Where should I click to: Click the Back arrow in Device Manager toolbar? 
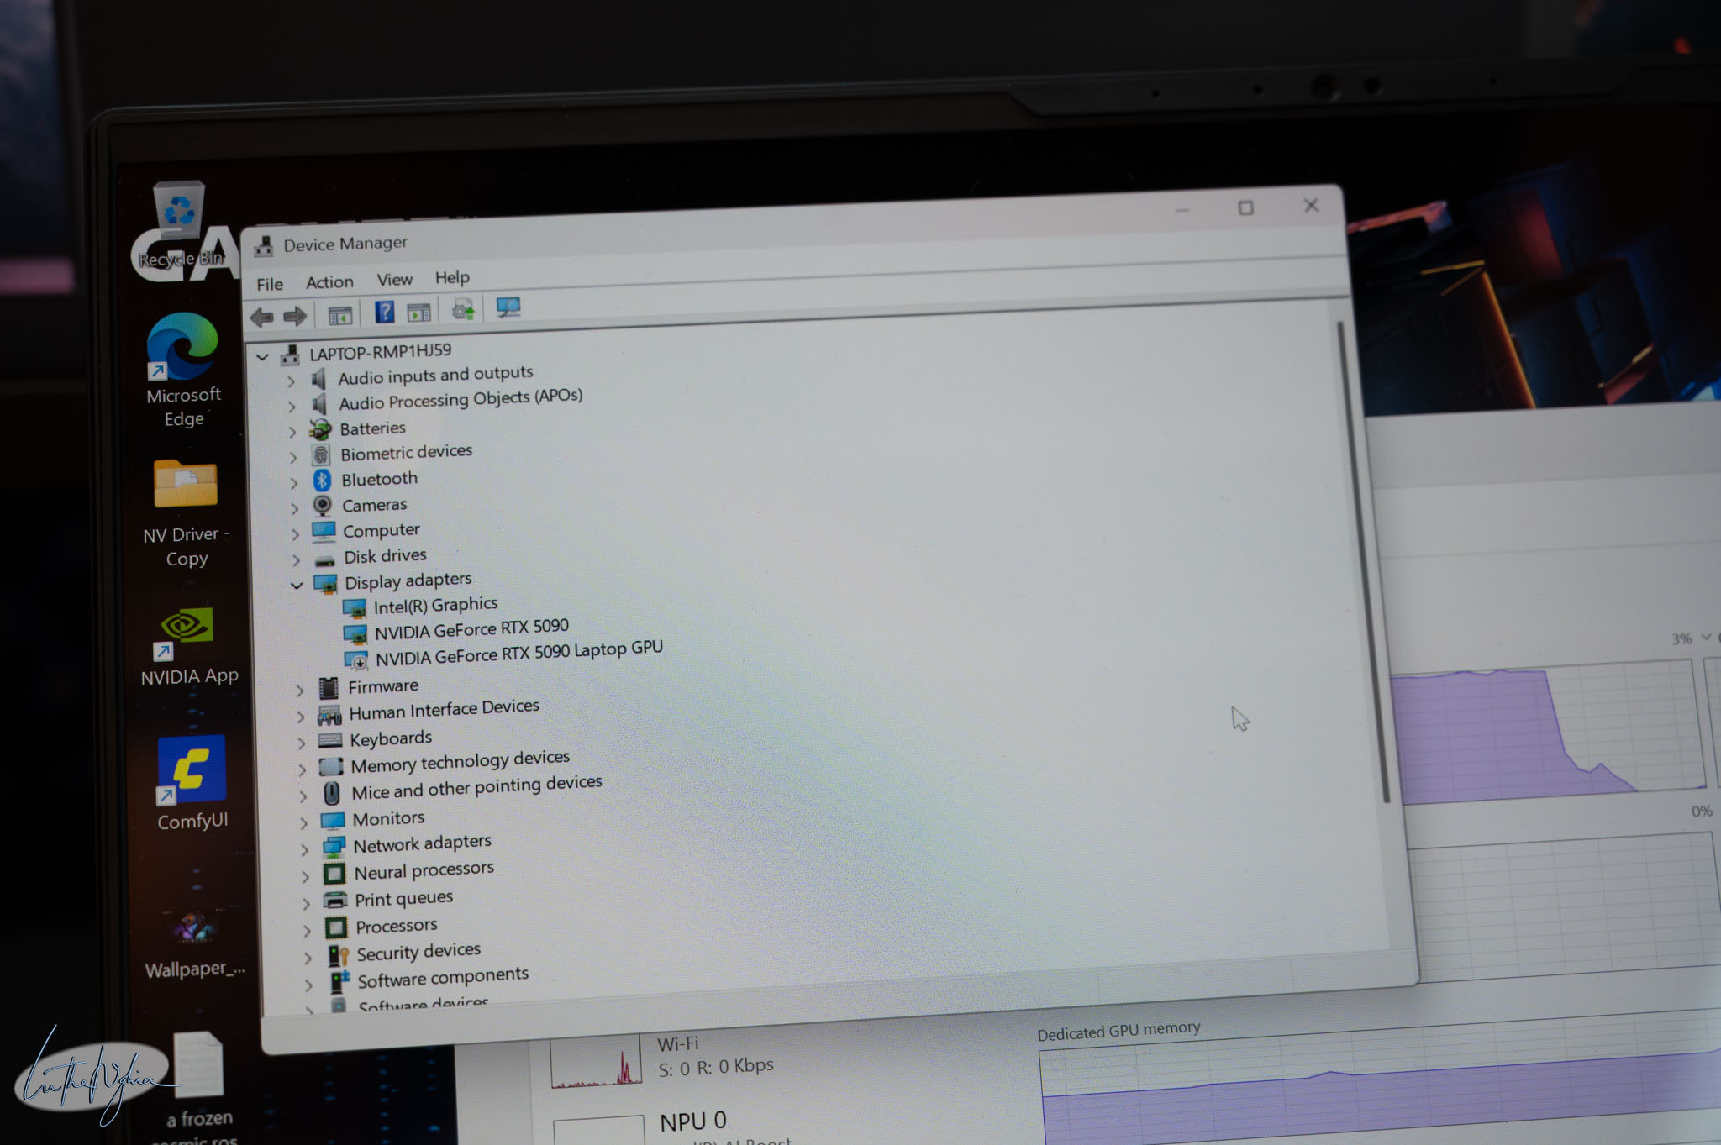click(x=262, y=318)
